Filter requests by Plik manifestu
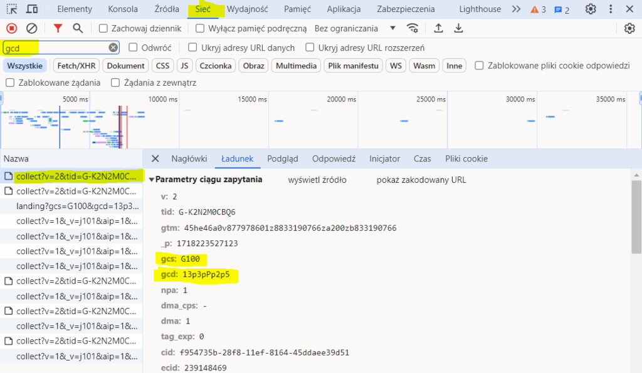642x373 pixels. pyautogui.click(x=354, y=66)
